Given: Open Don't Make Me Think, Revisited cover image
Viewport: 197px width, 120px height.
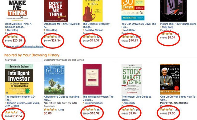Looking at the screenshot, I should tap(56, 11).
